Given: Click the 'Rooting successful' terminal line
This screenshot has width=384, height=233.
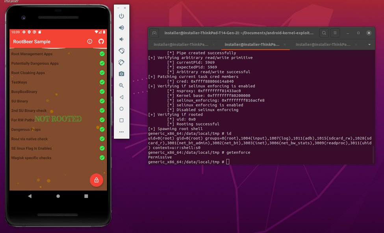Looking at the screenshot, I should [198, 124].
